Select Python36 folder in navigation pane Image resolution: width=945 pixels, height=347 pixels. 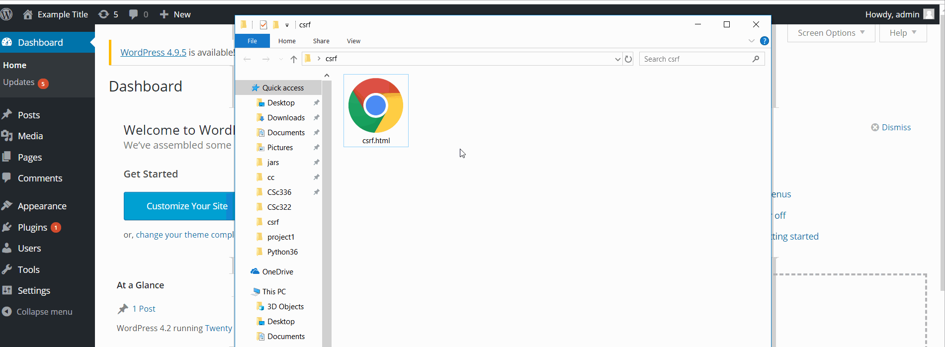coord(282,252)
